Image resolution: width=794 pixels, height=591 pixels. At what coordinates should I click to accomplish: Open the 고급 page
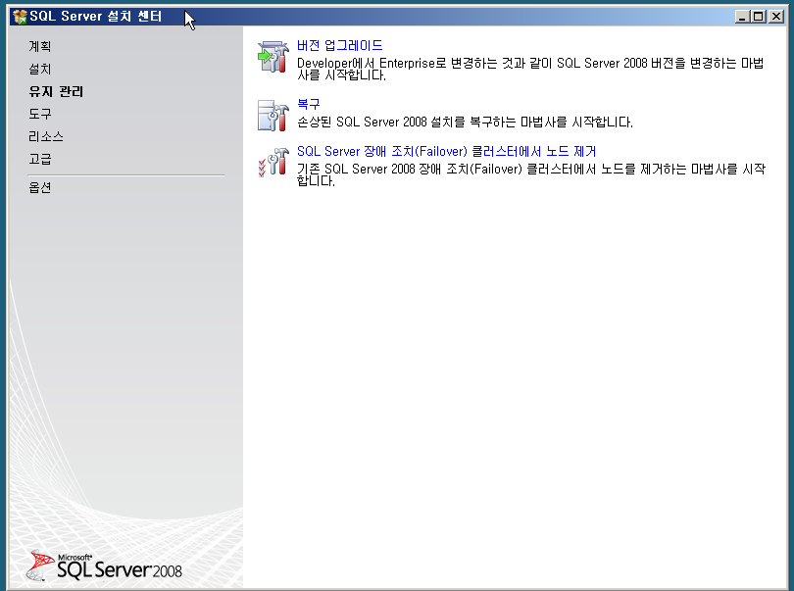pos(40,159)
